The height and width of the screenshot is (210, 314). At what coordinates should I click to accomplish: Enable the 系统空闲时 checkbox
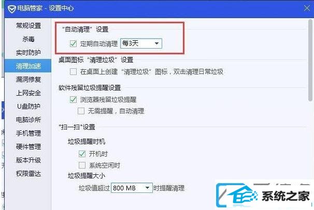point(82,165)
